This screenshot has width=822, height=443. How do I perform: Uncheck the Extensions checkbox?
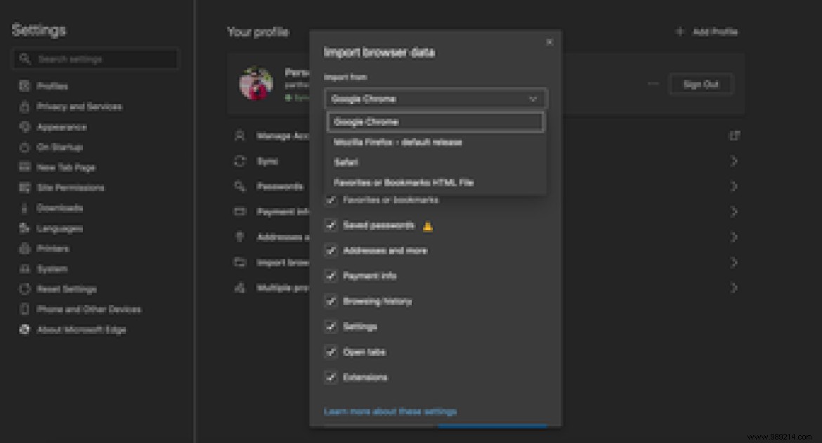click(331, 377)
